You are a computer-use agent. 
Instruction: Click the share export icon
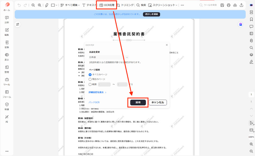pos(242,5)
